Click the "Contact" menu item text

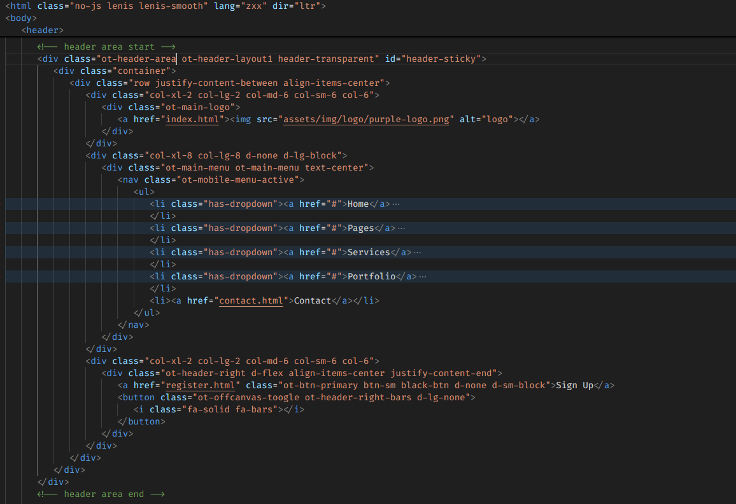(x=312, y=301)
